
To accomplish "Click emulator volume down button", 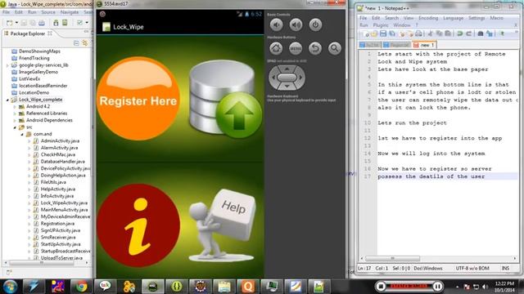I will (x=276, y=24).
